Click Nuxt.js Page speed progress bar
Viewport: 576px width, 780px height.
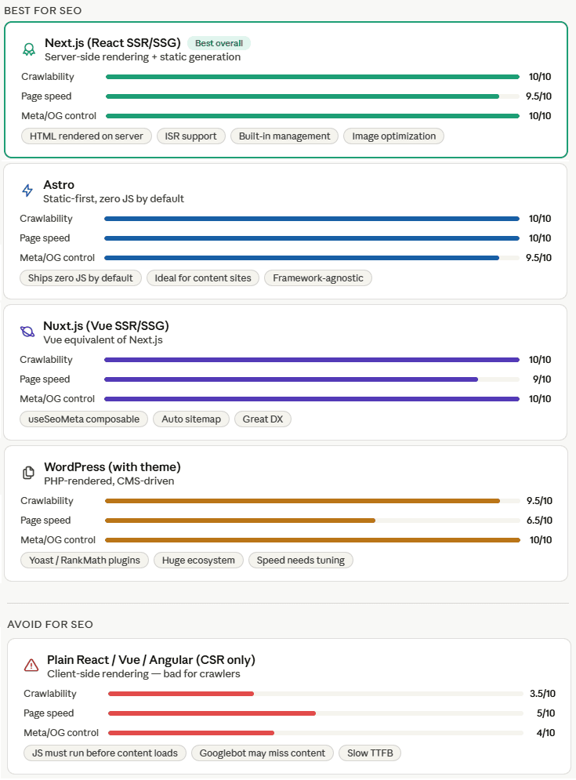point(312,379)
